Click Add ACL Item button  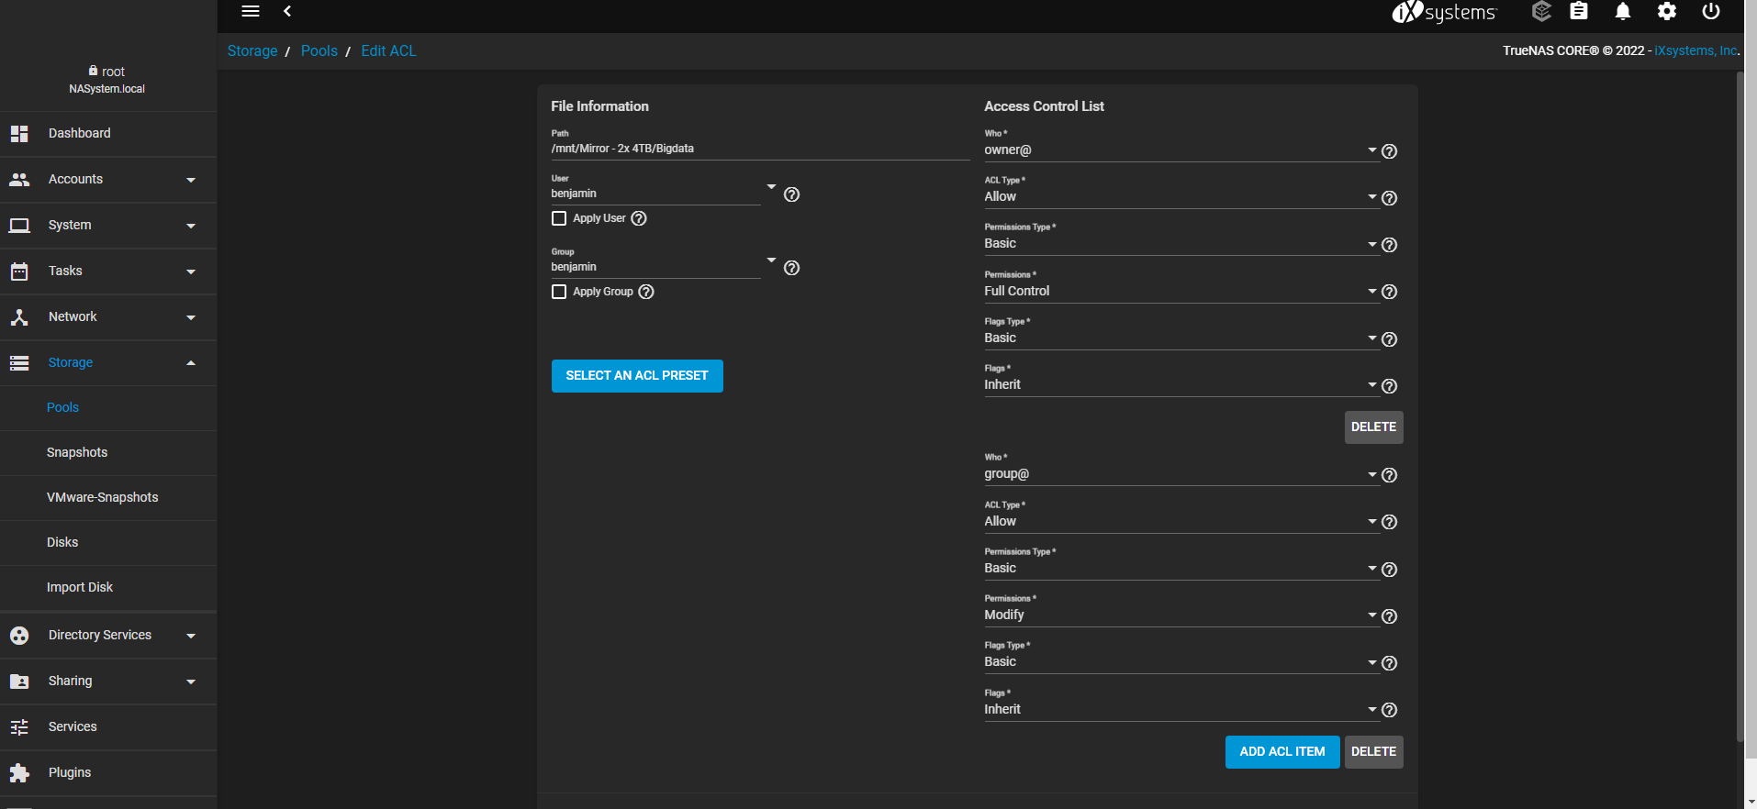click(1282, 752)
